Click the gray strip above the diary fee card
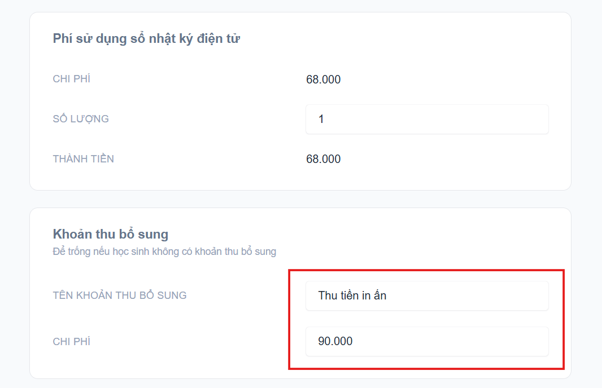602x388 pixels. [300, 6]
